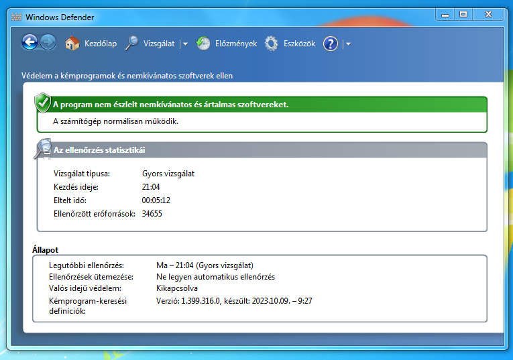Click the Forward arrow button
The image size is (513, 360).
(x=48, y=42)
